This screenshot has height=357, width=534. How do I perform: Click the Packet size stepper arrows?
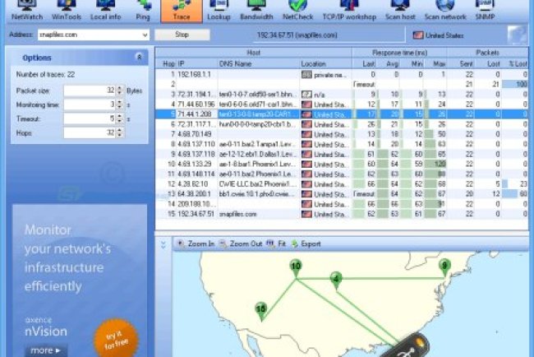(120, 90)
